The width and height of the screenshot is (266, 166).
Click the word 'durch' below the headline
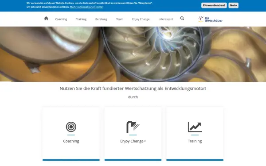tap(133, 97)
